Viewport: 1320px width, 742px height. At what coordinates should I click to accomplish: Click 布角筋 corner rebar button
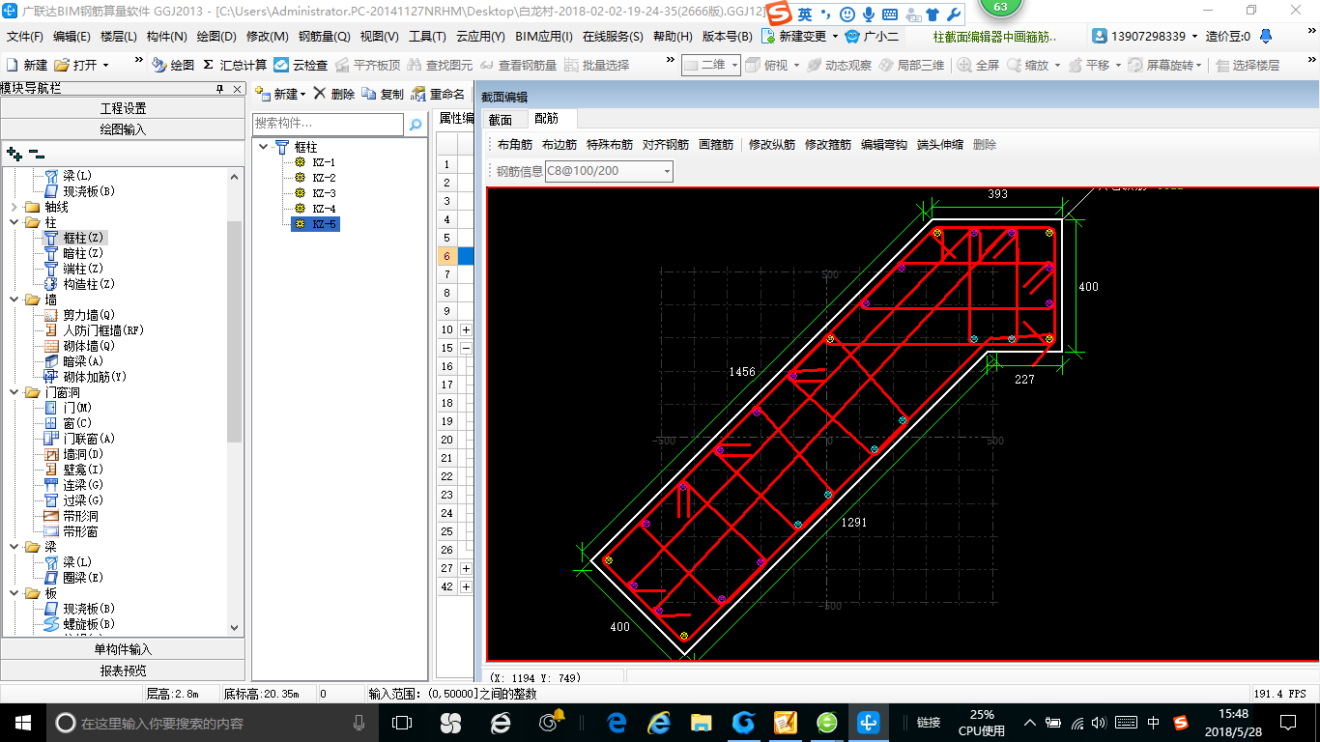515,145
